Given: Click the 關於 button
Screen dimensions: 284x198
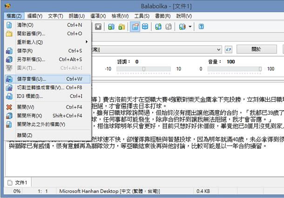Looking at the screenshot, I should tap(257, 49).
